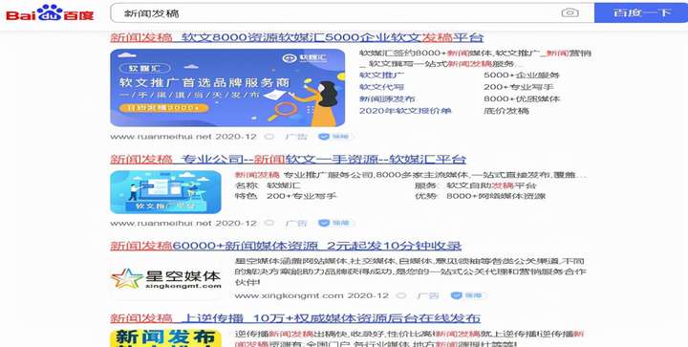The image size is (688, 347).
Task: Click the 特色: 200+专业写手 text
Action: (286, 196)
